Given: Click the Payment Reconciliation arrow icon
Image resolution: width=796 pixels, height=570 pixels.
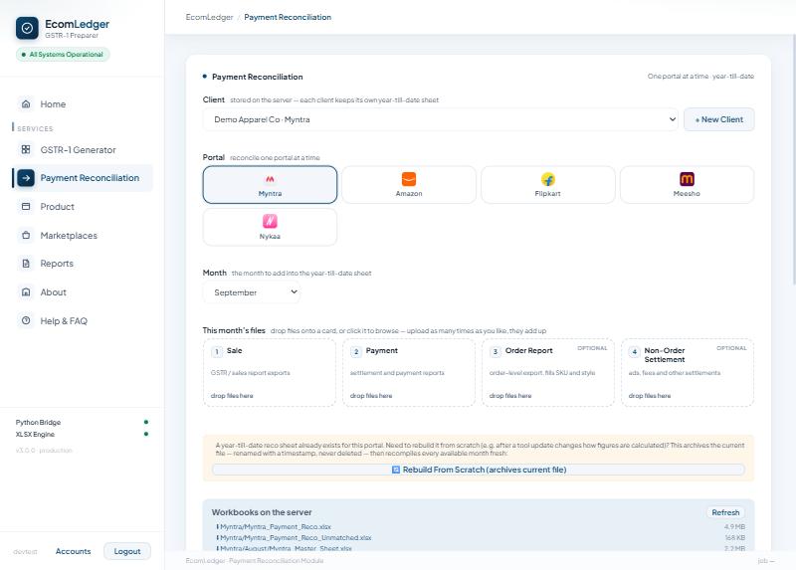Looking at the screenshot, I should point(26,178).
